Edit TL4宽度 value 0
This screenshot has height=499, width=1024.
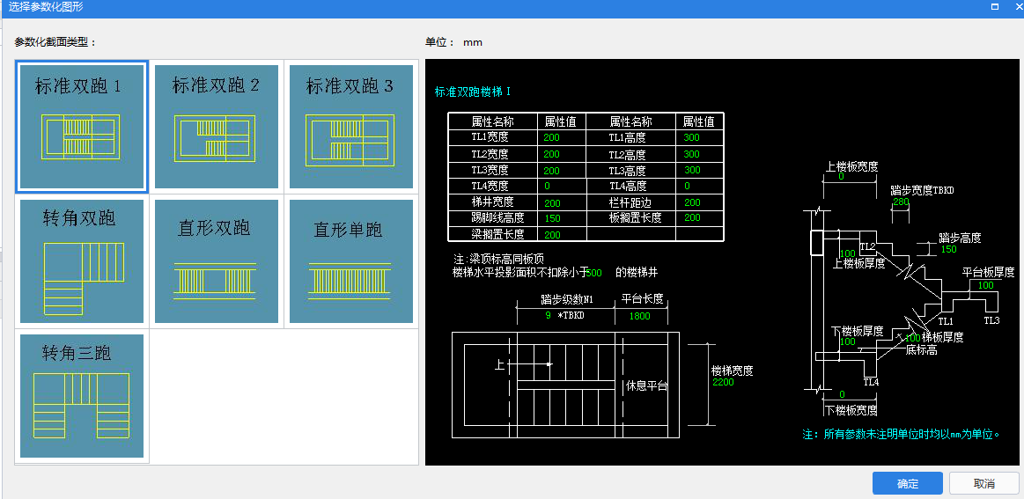click(547, 187)
